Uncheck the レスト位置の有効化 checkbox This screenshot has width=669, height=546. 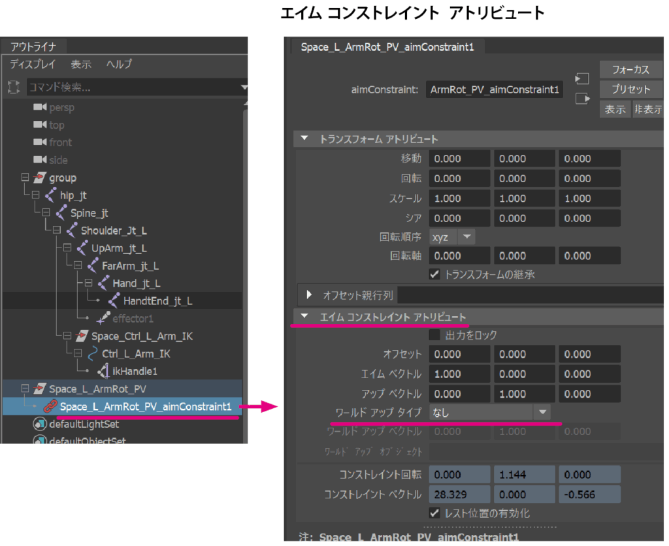click(x=434, y=513)
